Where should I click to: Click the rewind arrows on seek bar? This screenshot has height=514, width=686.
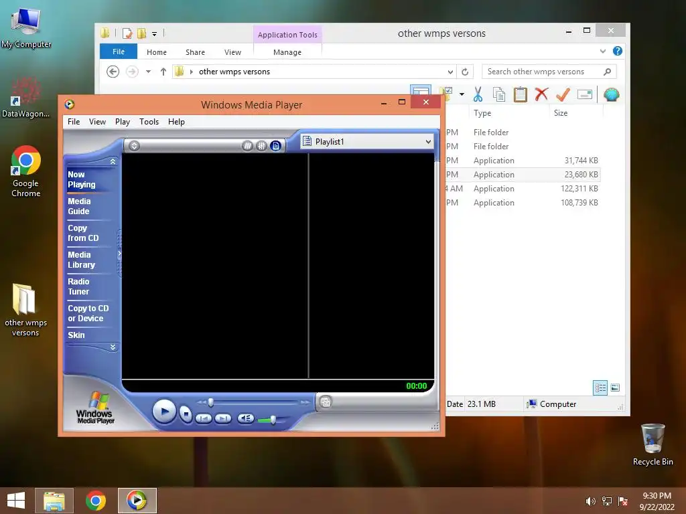pyautogui.click(x=201, y=402)
